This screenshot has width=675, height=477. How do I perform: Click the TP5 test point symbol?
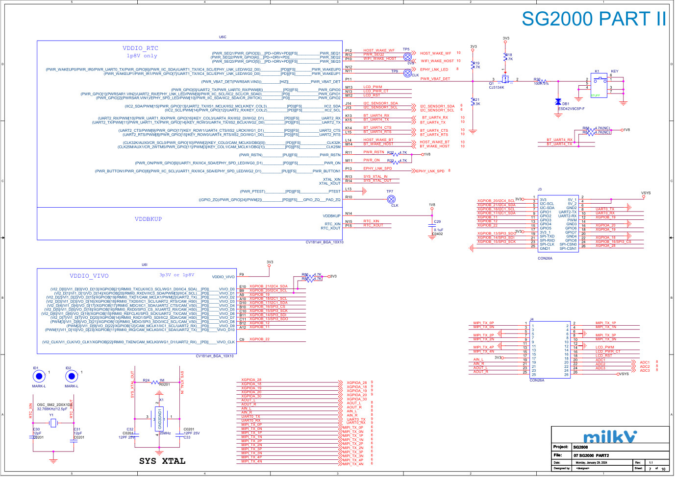(x=407, y=57)
